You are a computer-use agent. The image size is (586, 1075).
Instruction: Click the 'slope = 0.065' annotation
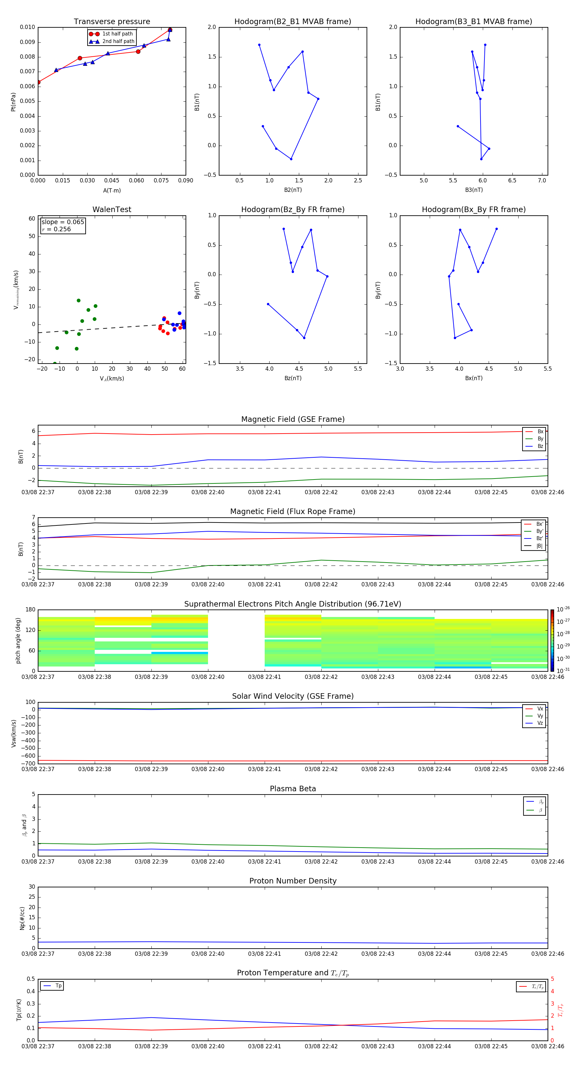(x=63, y=222)
